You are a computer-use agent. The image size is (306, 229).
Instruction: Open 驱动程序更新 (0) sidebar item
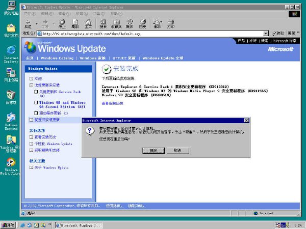[54, 113]
